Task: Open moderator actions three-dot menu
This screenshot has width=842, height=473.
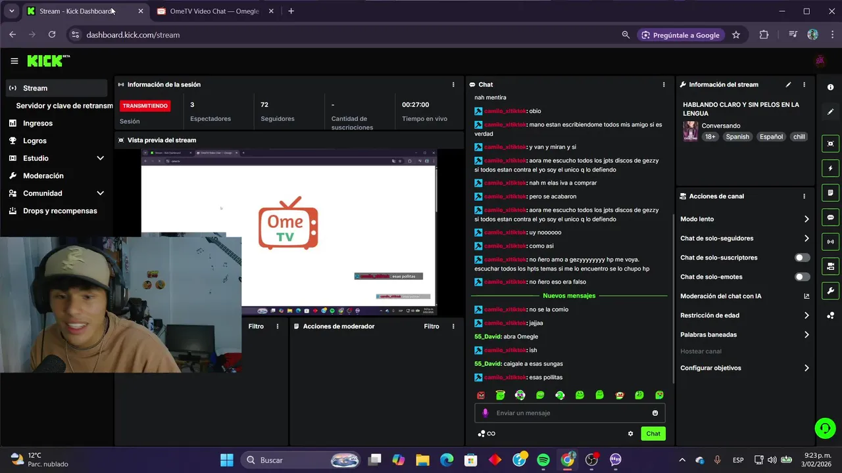Action: (453, 327)
